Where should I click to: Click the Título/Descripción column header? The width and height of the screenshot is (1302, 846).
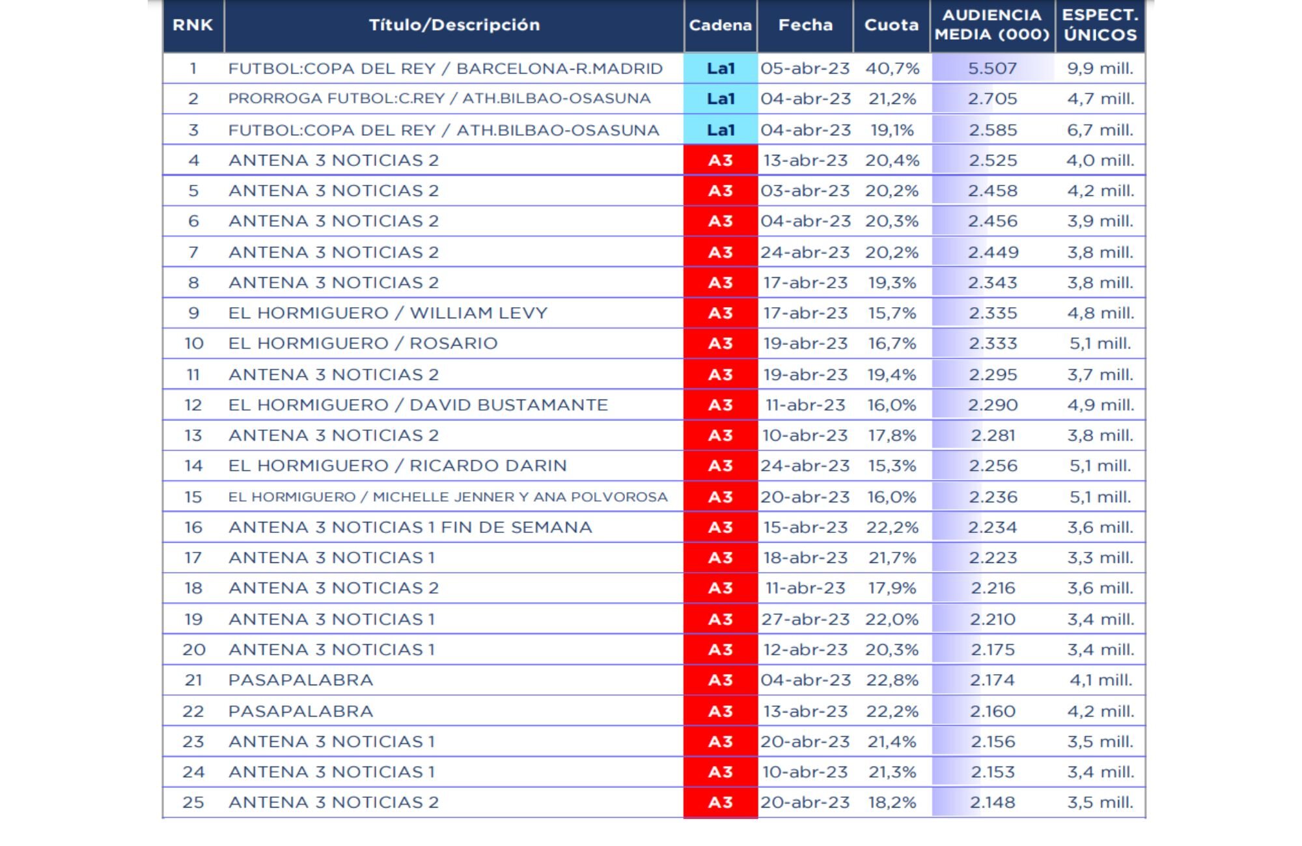(x=454, y=25)
